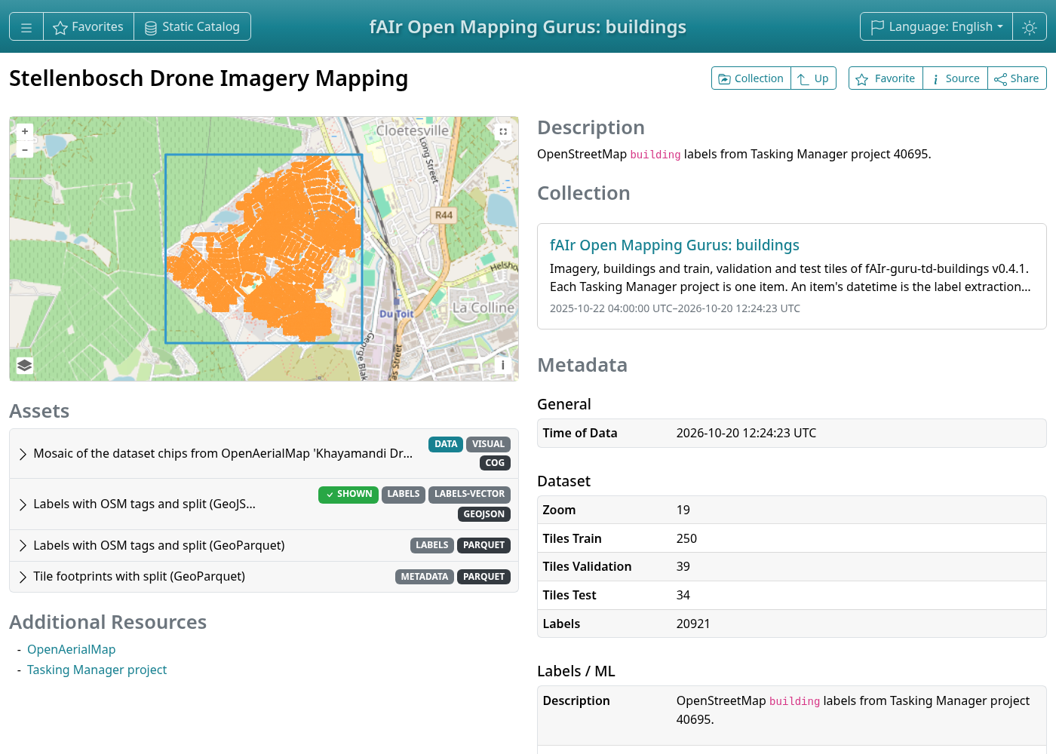Open the Tasking Manager project link
The image size is (1056, 754).
(97, 670)
